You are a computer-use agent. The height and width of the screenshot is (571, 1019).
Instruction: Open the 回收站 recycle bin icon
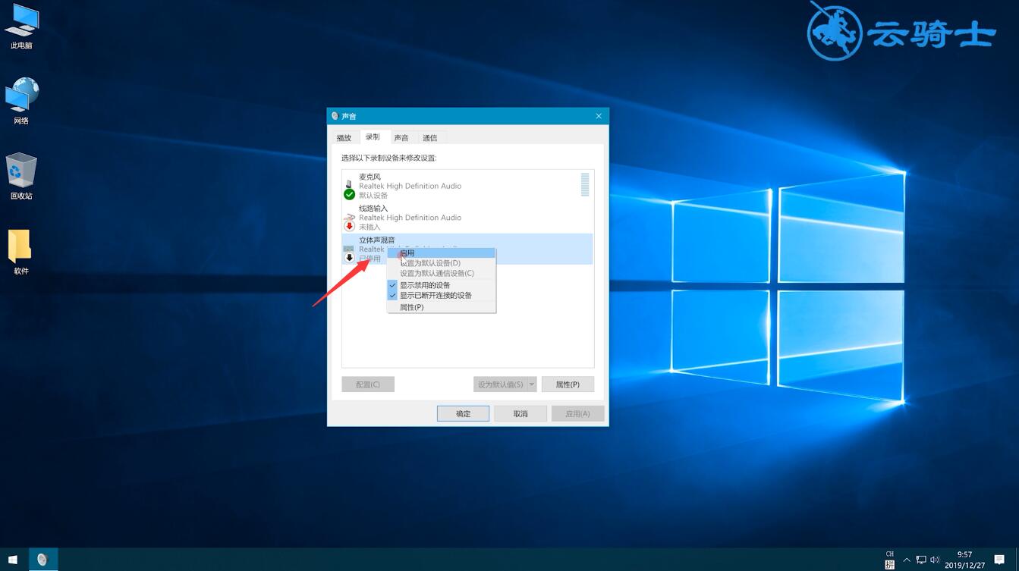(21, 176)
